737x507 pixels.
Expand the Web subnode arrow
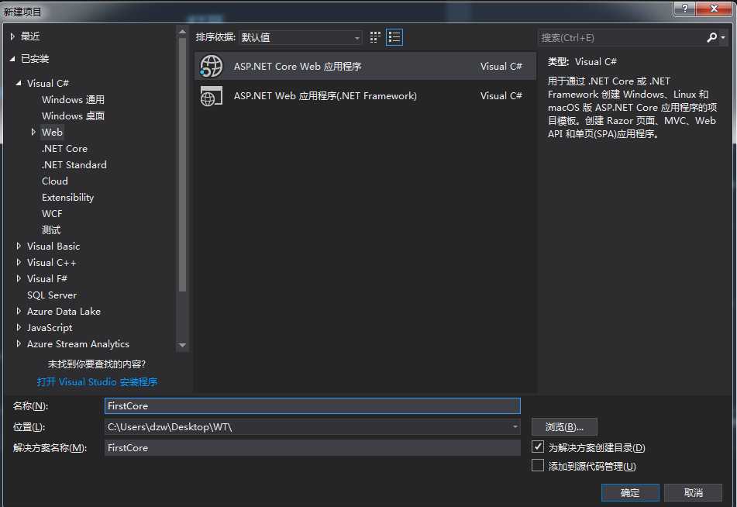click(x=33, y=132)
